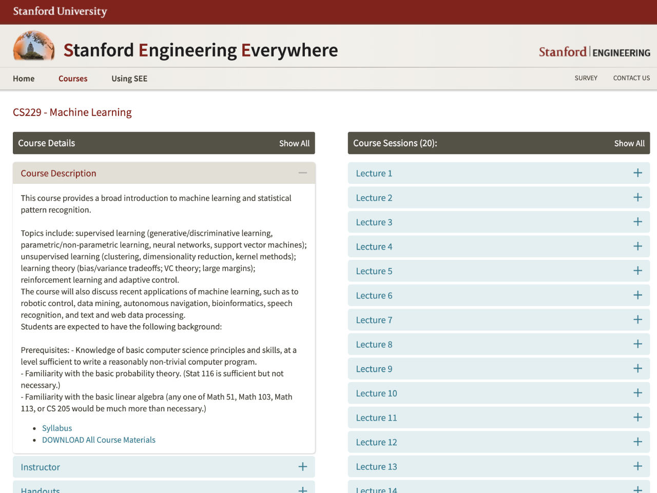
Task: Click the Lecture 11 label
Action: point(377,418)
